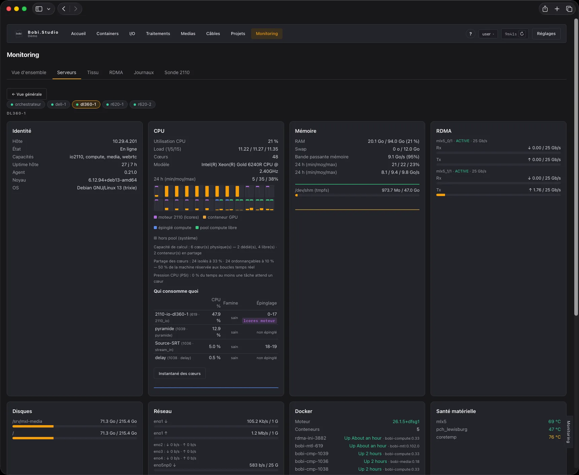579x475 pixels.
Task: Click the Safari sidebar toggle icon
Action: 39,9
